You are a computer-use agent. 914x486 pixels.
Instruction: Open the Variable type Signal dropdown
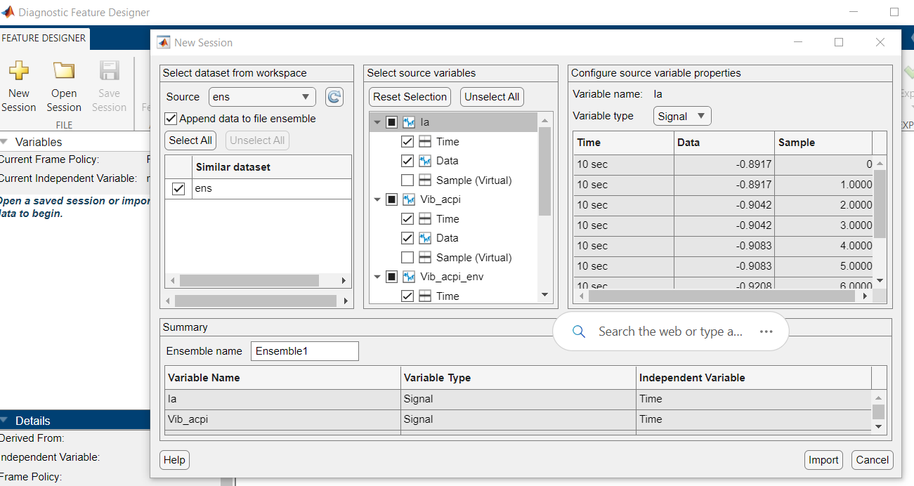pos(682,117)
